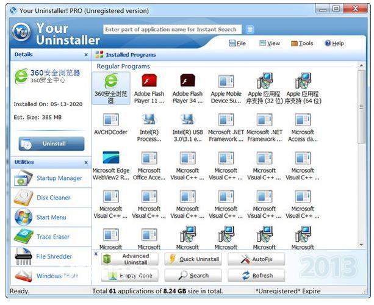Open the Tools menu

302,43
